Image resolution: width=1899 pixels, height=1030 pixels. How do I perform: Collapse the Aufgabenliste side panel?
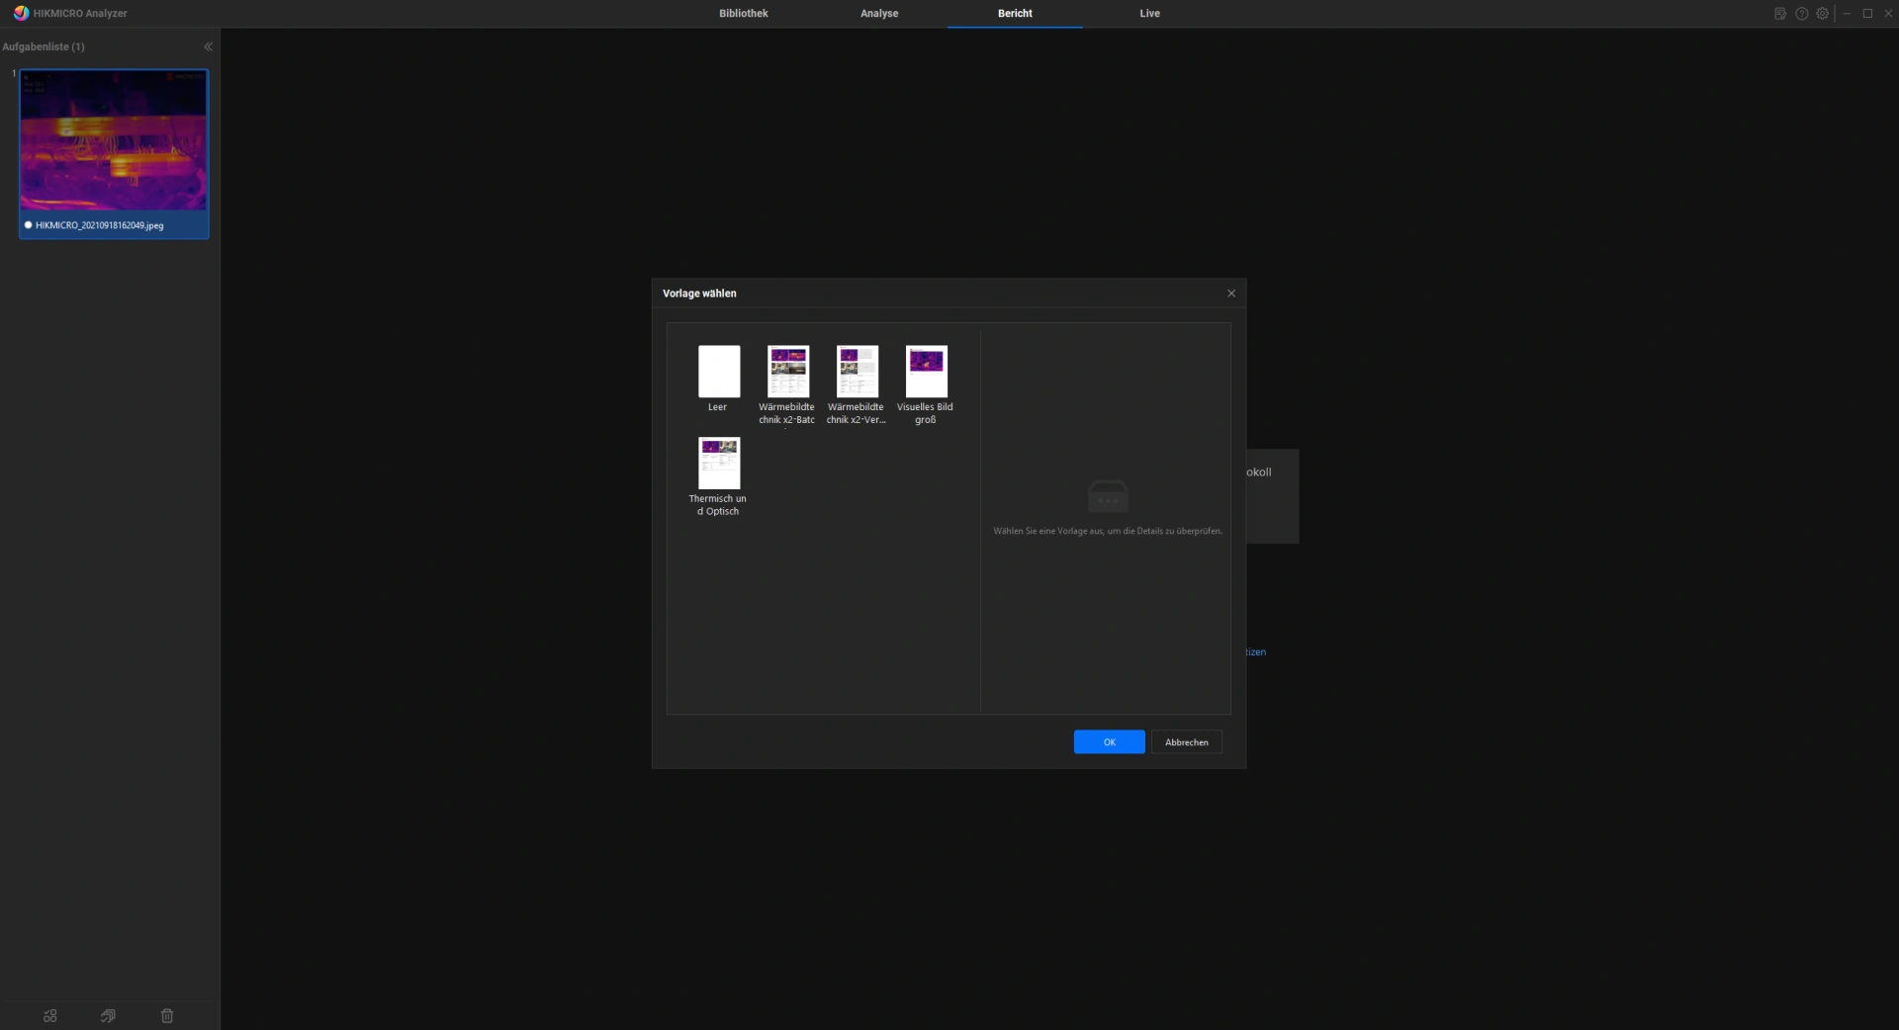point(208,46)
